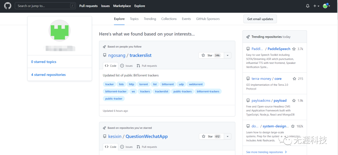
Task: Select Code tab on trackerslist card
Action: [110, 66]
